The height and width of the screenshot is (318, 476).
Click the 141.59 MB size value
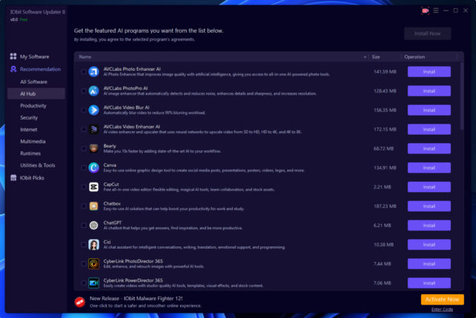[x=385, y=71]
